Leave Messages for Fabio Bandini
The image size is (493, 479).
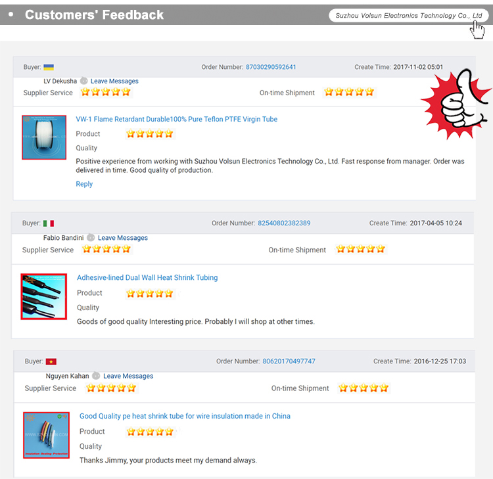(123, 238)
